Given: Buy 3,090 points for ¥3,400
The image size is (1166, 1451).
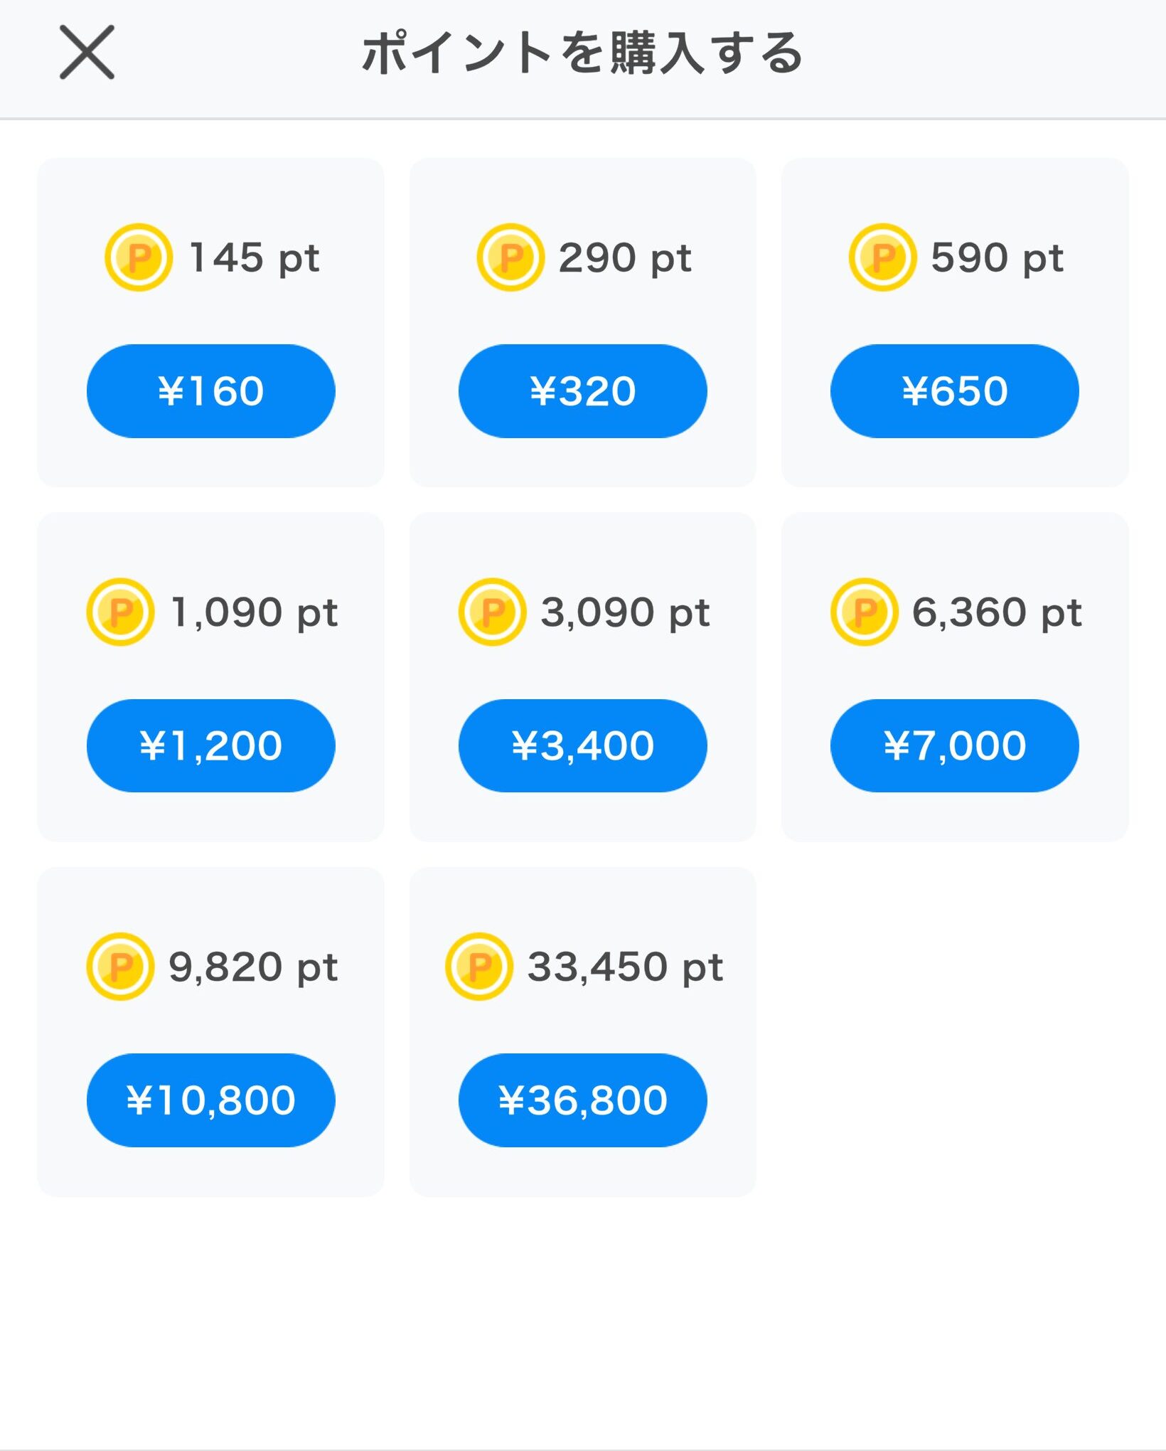Looking at the screenshot, I should 582,745.
